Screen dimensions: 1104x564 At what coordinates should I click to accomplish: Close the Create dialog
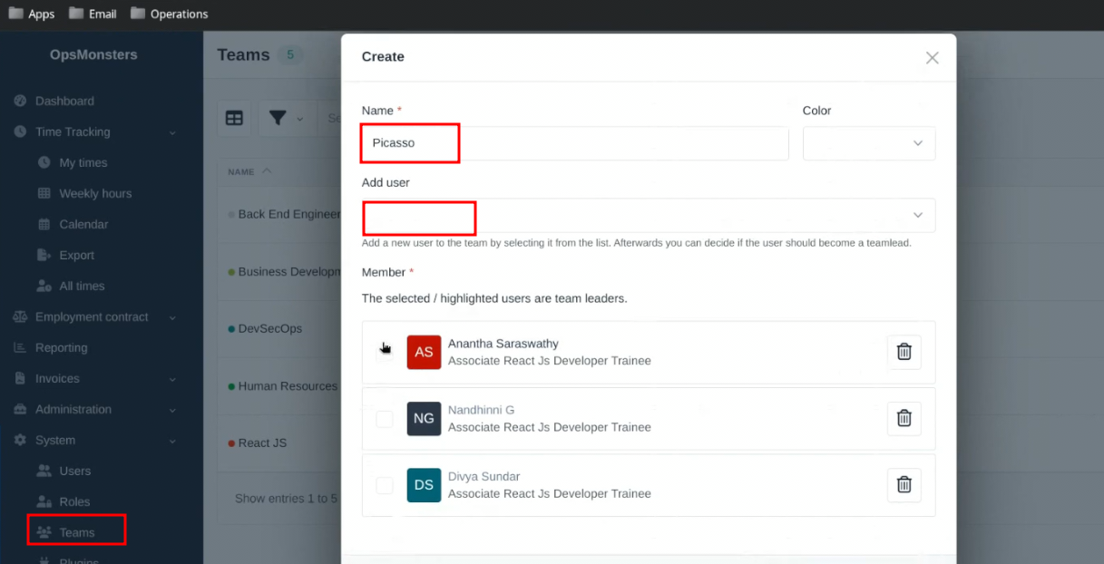tap(932, 57)
